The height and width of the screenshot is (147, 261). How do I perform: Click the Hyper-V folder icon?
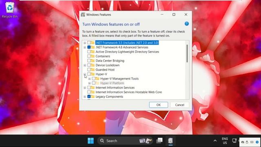pos(93,74)
